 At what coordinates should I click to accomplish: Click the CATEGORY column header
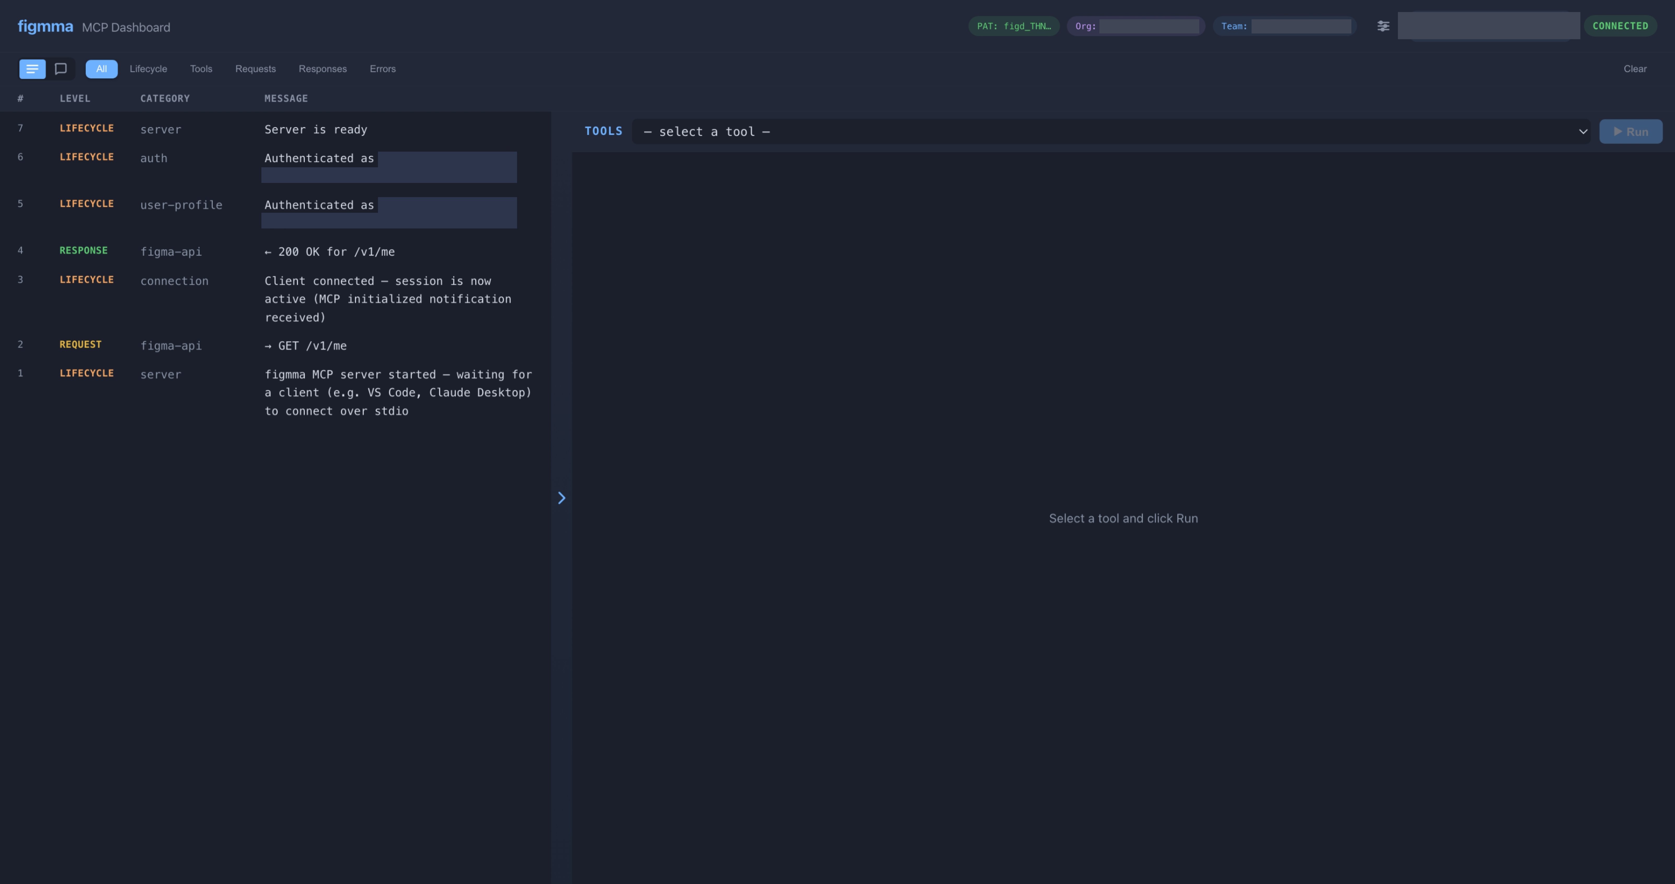point(165,99)
